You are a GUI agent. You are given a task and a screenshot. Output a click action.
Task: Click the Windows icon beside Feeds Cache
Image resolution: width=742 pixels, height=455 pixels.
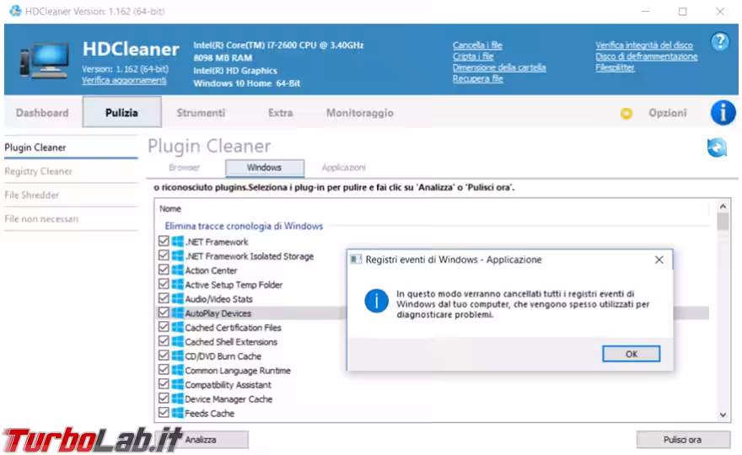177,413
